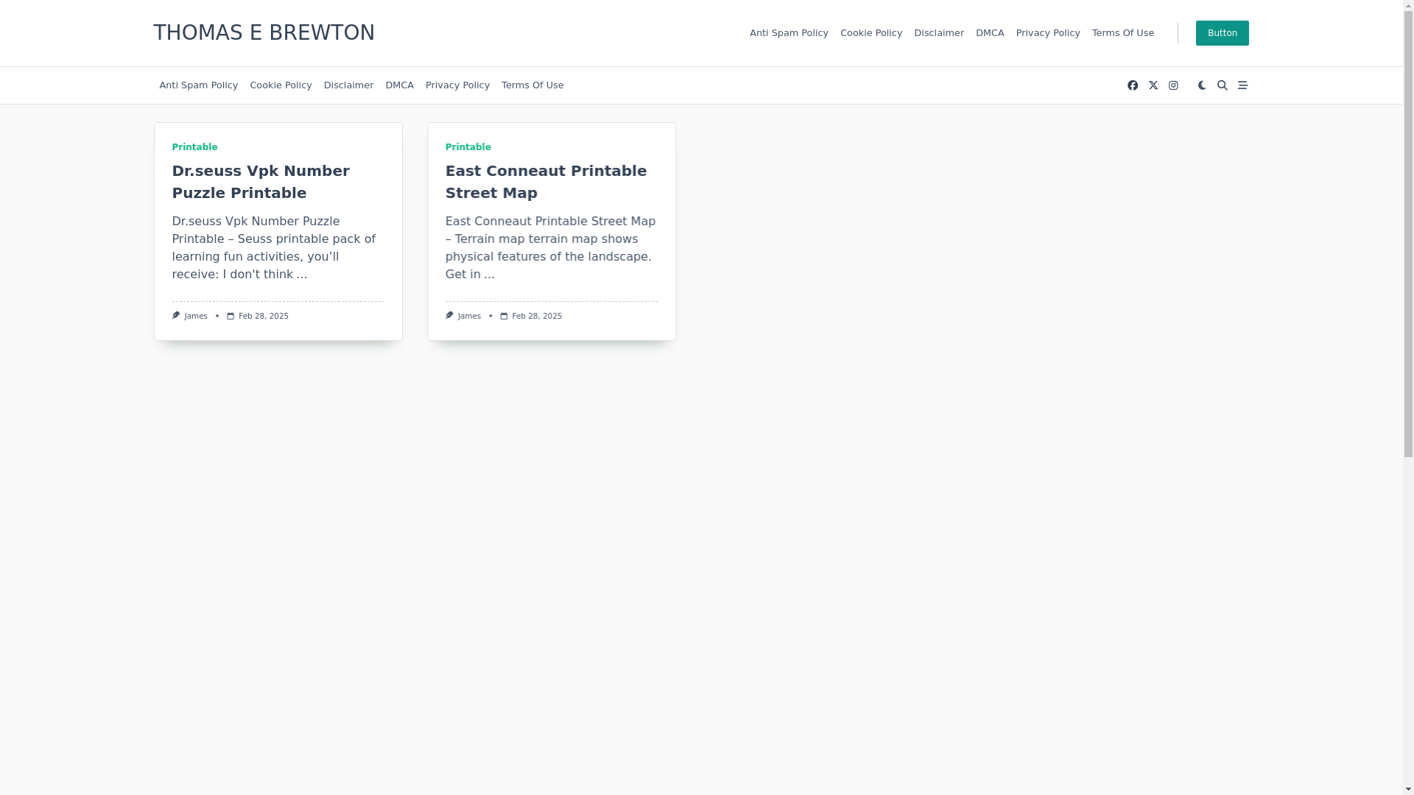Click scrollbar up arrow

coord(1408,4)
